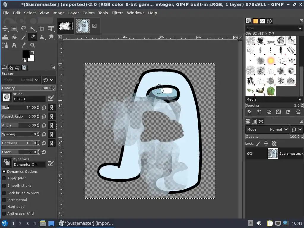Select the Zoom tool

coord(33,45)
